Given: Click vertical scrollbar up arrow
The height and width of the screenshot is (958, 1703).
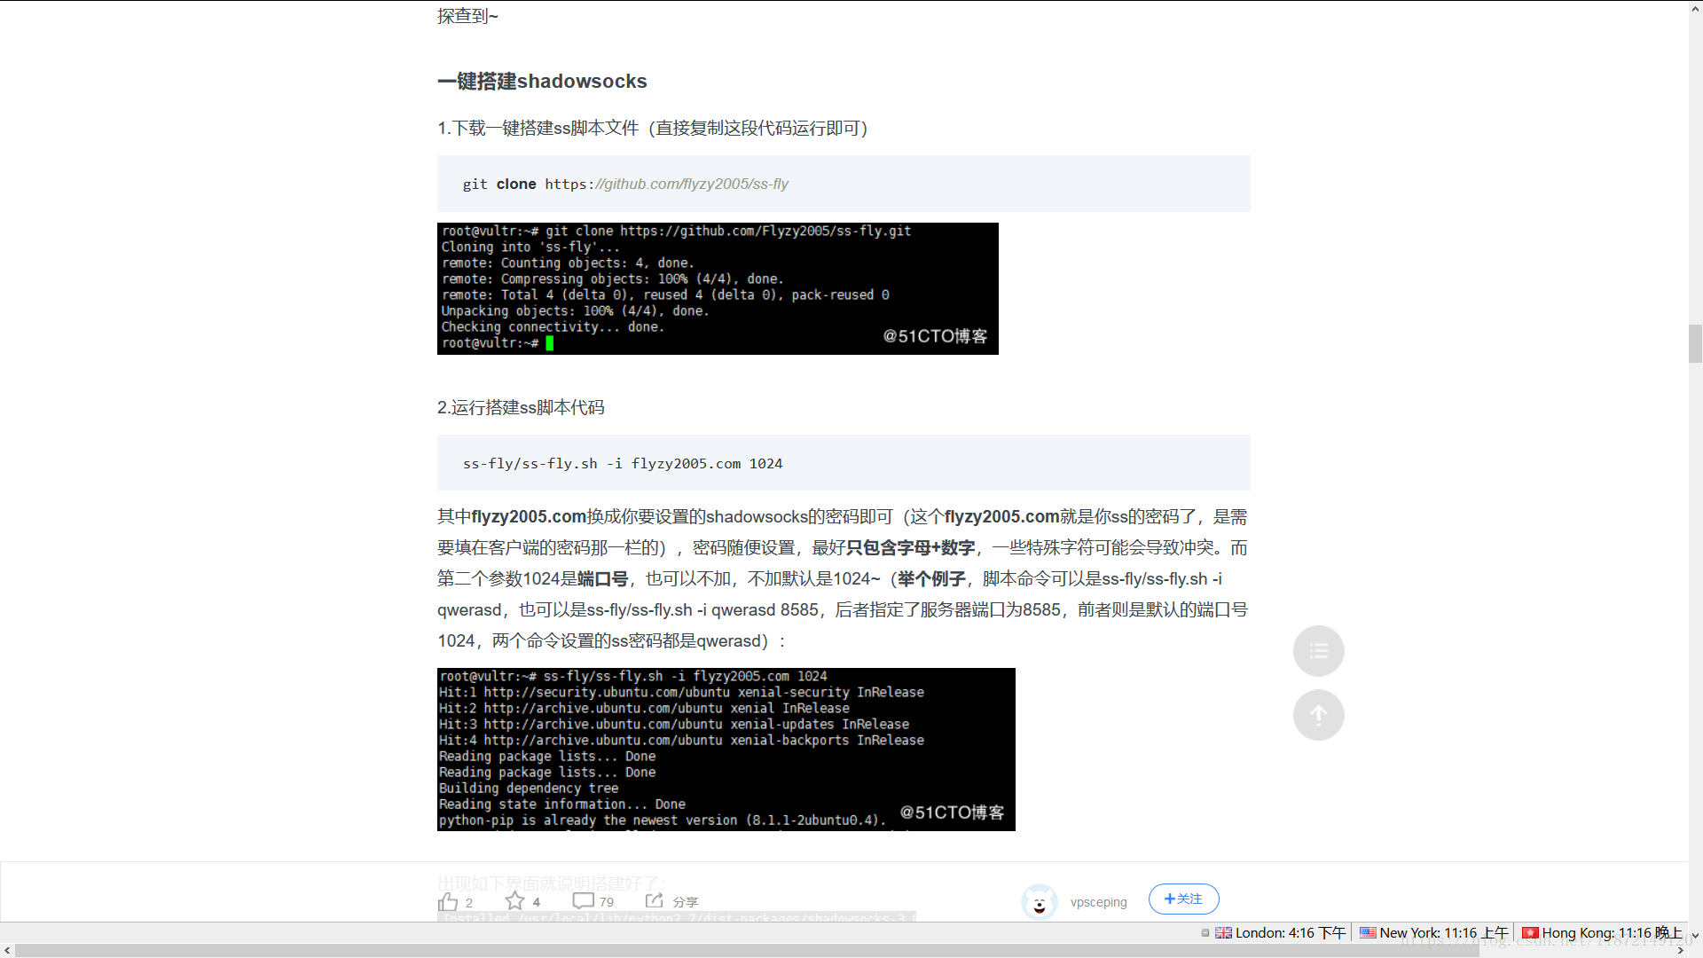Looking at the screenshot, I should (x=1695, y=8).
